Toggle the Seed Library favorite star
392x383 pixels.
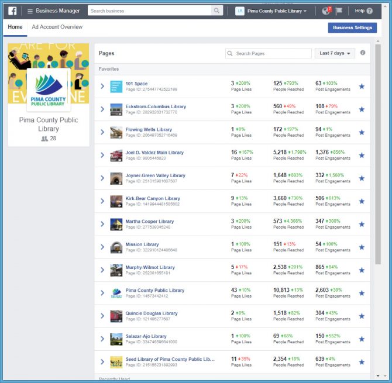click(x=362, y=363)
